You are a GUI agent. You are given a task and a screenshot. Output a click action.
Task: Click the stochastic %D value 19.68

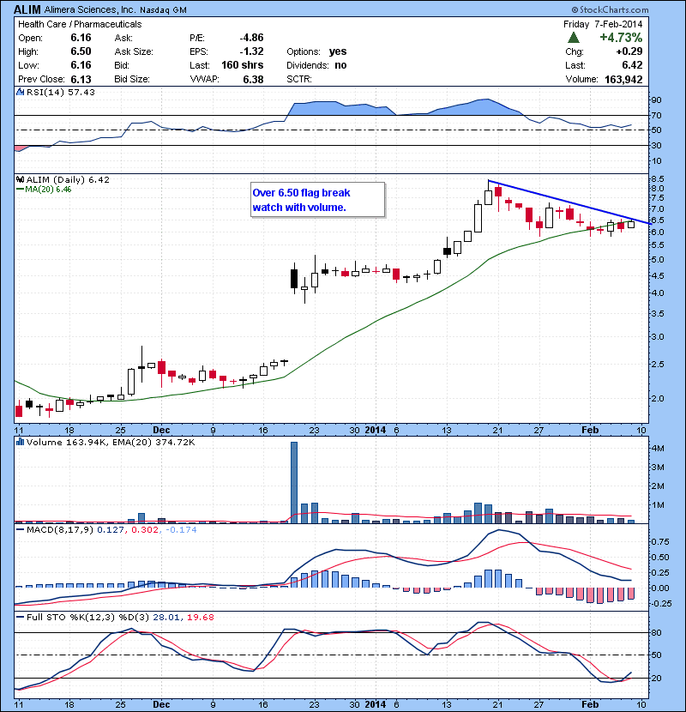point(200,617)
